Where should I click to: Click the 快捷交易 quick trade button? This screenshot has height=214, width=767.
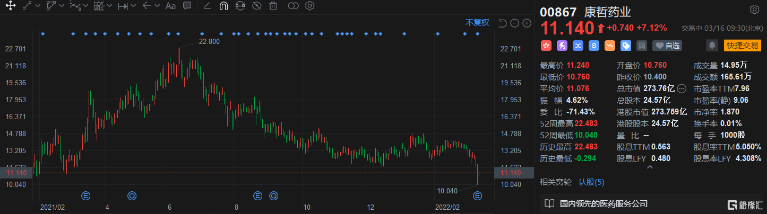click(743, 46)
